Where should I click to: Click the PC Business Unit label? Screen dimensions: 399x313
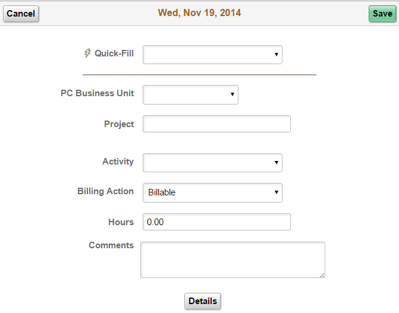[97, 93]
